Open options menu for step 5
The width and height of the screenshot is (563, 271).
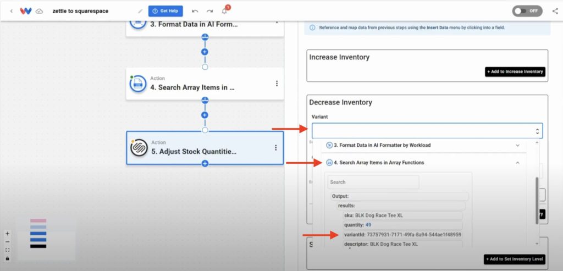click(x=276, y=147)
